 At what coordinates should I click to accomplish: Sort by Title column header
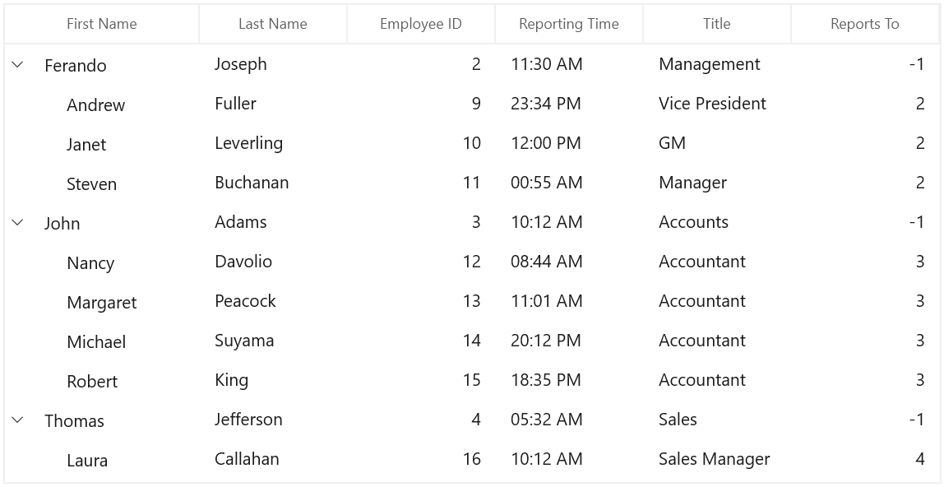pyautogui.click(x=717, y=24)
